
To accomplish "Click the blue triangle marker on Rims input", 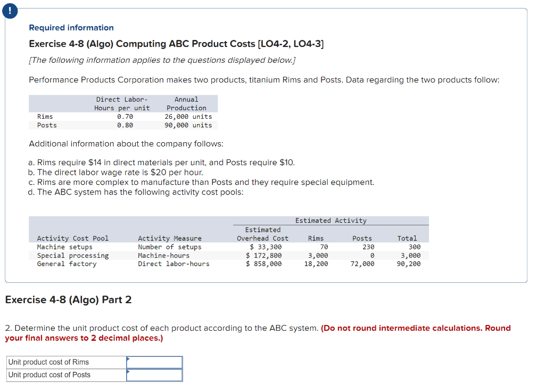I will 128,359.
